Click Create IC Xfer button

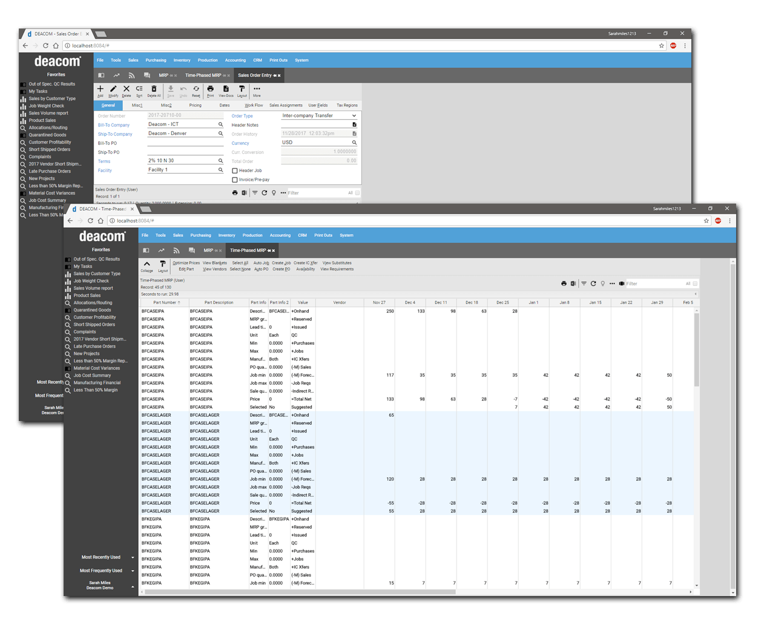(306, 263)
